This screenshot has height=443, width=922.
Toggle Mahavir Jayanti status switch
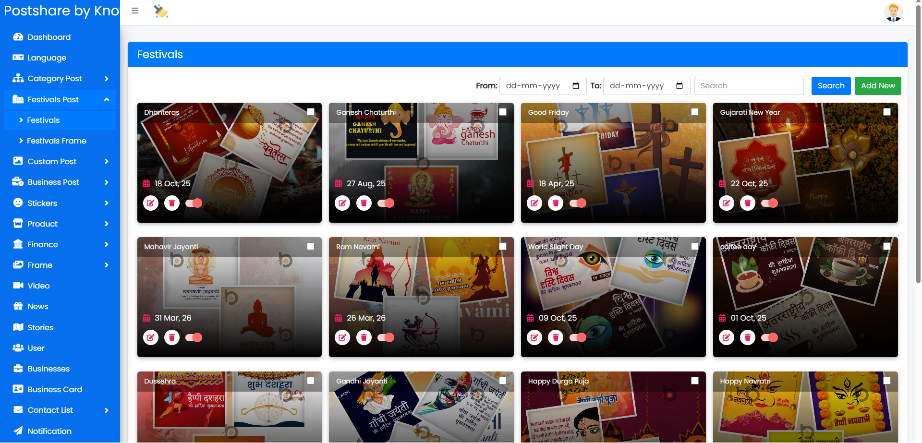(x=194, y=337)
